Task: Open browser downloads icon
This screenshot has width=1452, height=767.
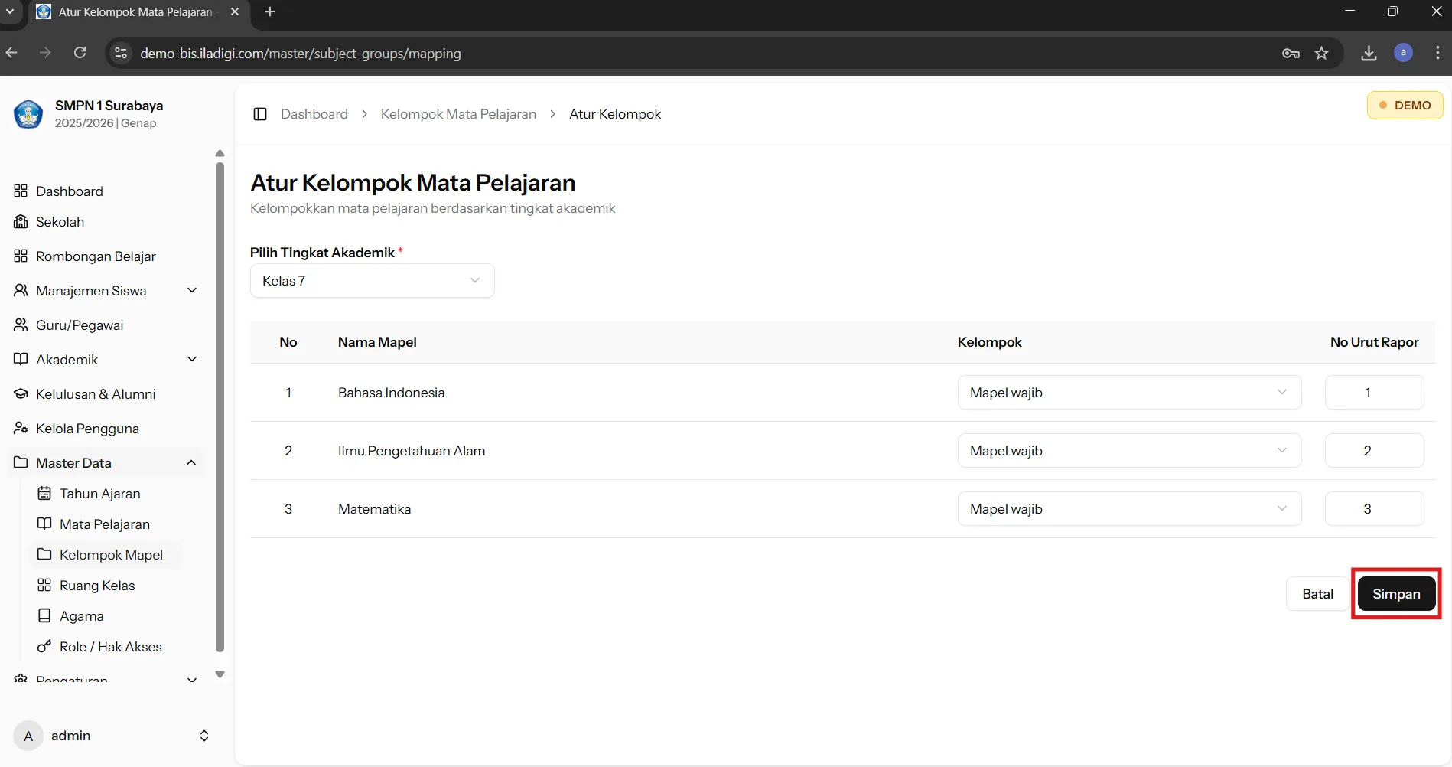Action: tap(1369, 53)
